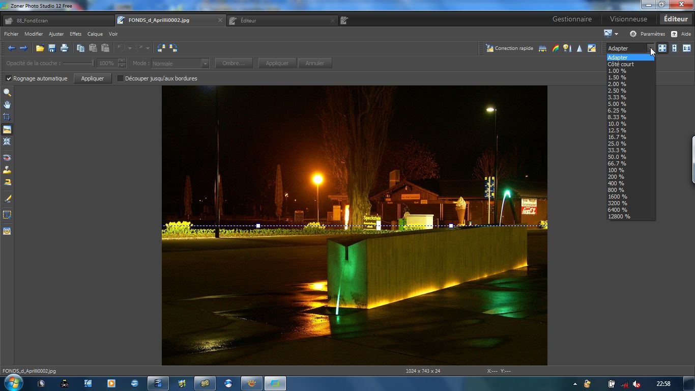Choose 100 % from zoom dropdown list
695x391 pixels.
coord(616,170)
